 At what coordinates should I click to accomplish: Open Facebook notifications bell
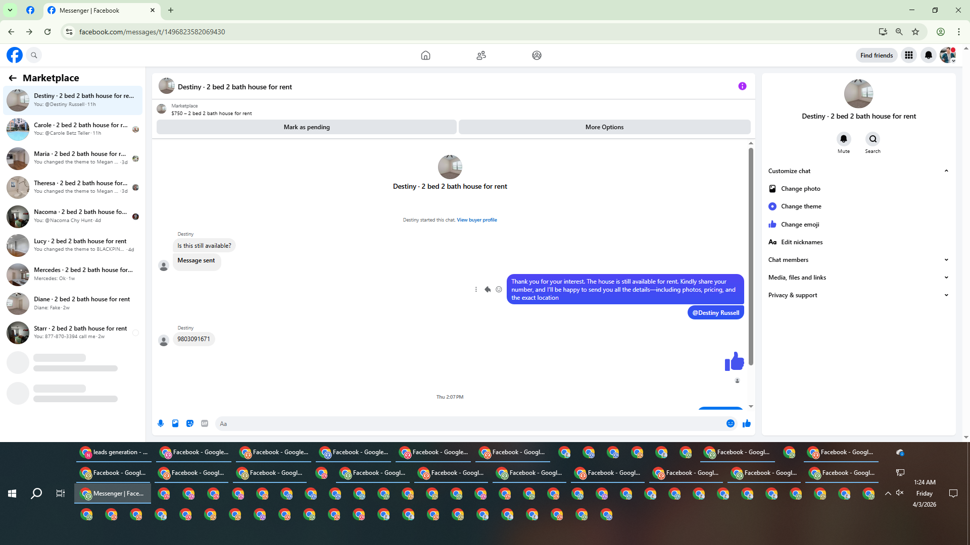[x=928, y=56]
